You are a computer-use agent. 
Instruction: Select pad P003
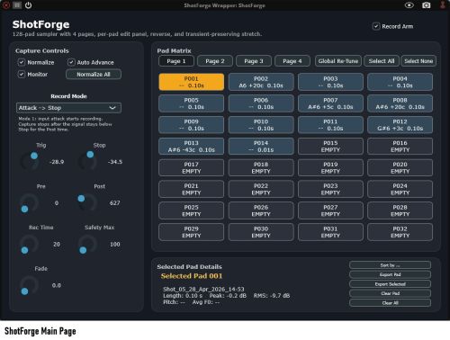[x=330, y=82]
